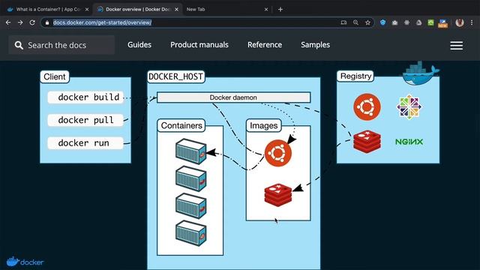Close the Docker overview tab

pyautogui.click(x=177, y=10)
